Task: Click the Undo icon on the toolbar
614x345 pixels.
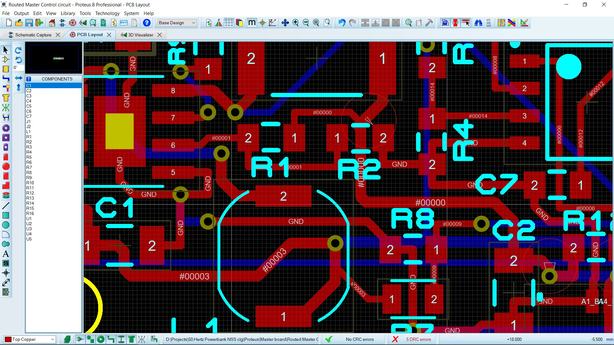Action: click(342, 23)
